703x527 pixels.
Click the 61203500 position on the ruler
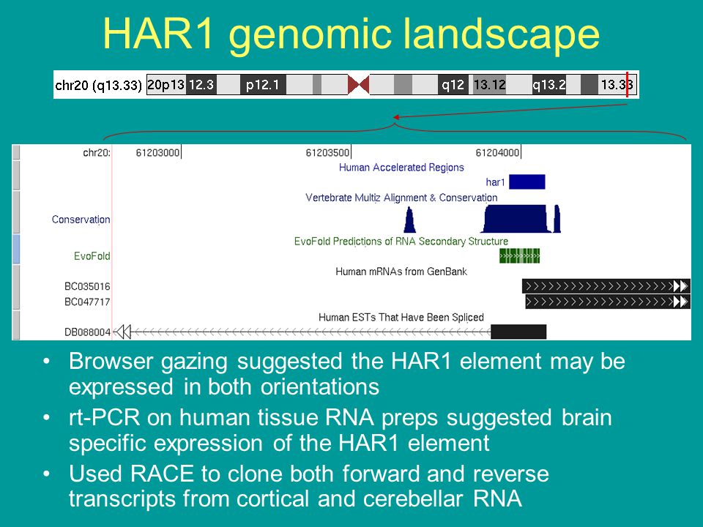point(328,153)
